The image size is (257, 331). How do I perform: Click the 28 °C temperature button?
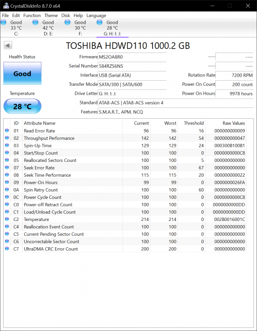(23, 106)
